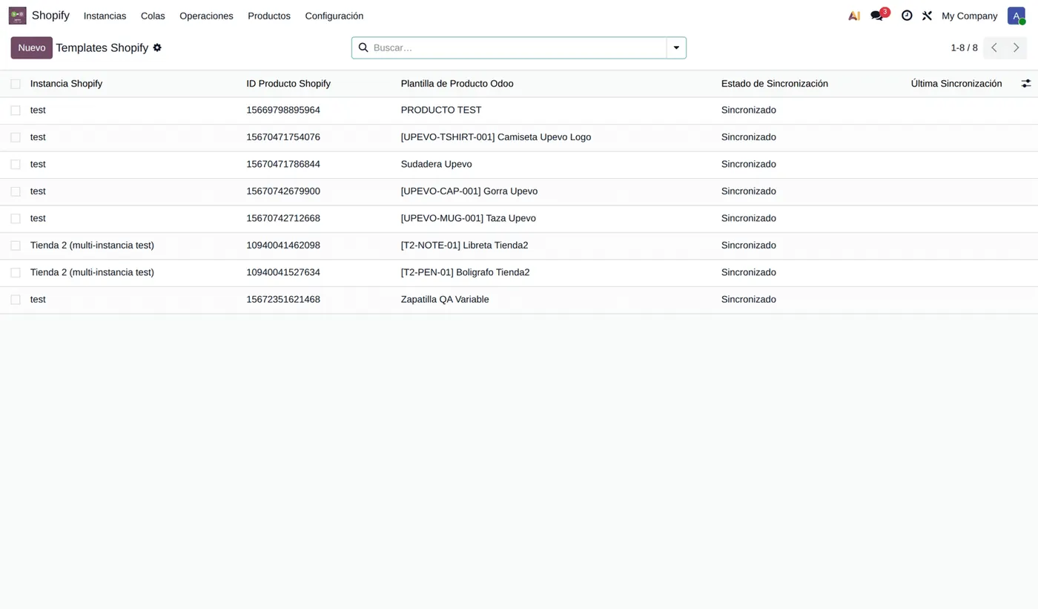Focus the Buscar search field
The width and height of the screenshot is (1038, 609).
(518, 47)
